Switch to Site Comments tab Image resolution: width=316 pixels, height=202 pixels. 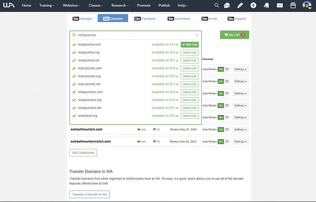179,19
